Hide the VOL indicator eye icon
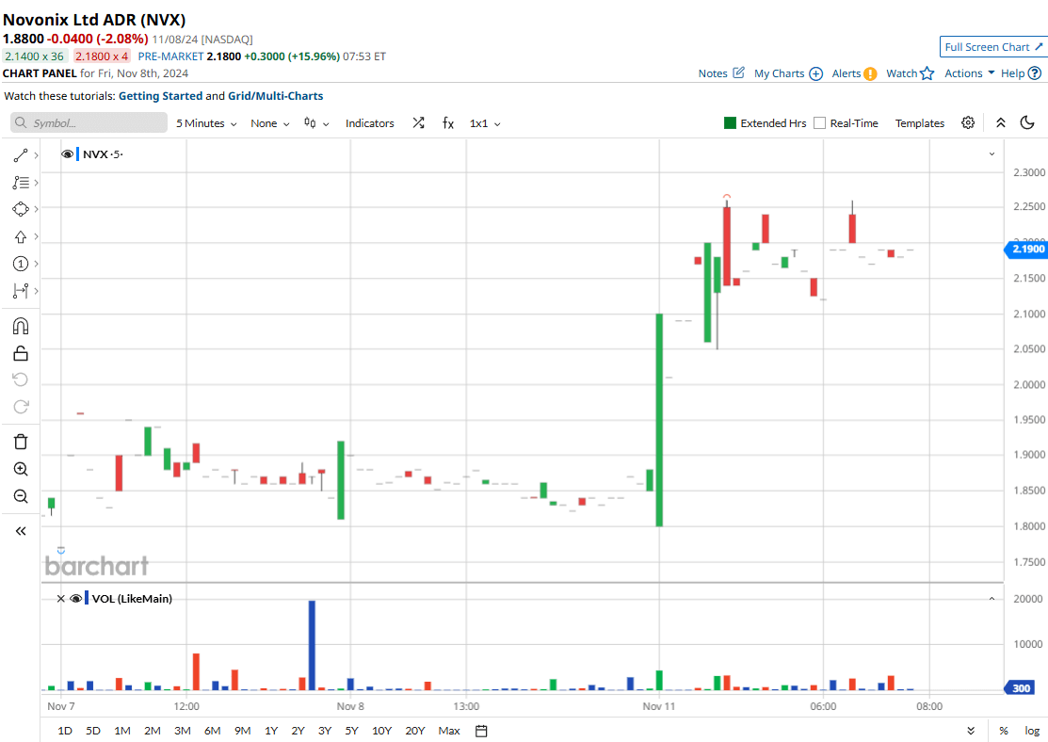Image resolution: width=1048 pixels, height=742 pixels. click(x=76, y=598)
